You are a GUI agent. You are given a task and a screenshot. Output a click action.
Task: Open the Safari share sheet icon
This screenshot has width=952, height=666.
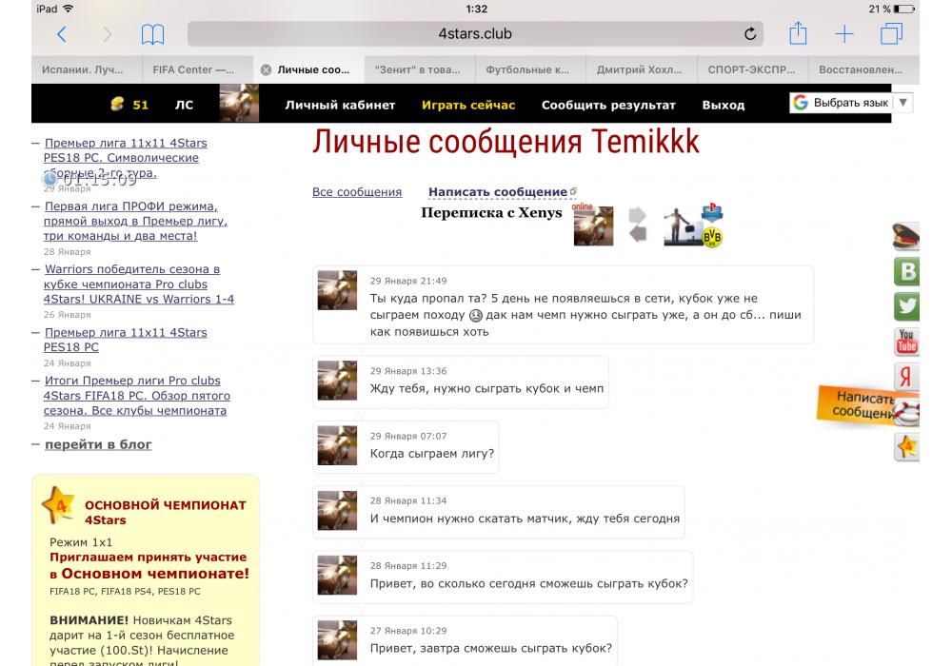click(798, 34)
